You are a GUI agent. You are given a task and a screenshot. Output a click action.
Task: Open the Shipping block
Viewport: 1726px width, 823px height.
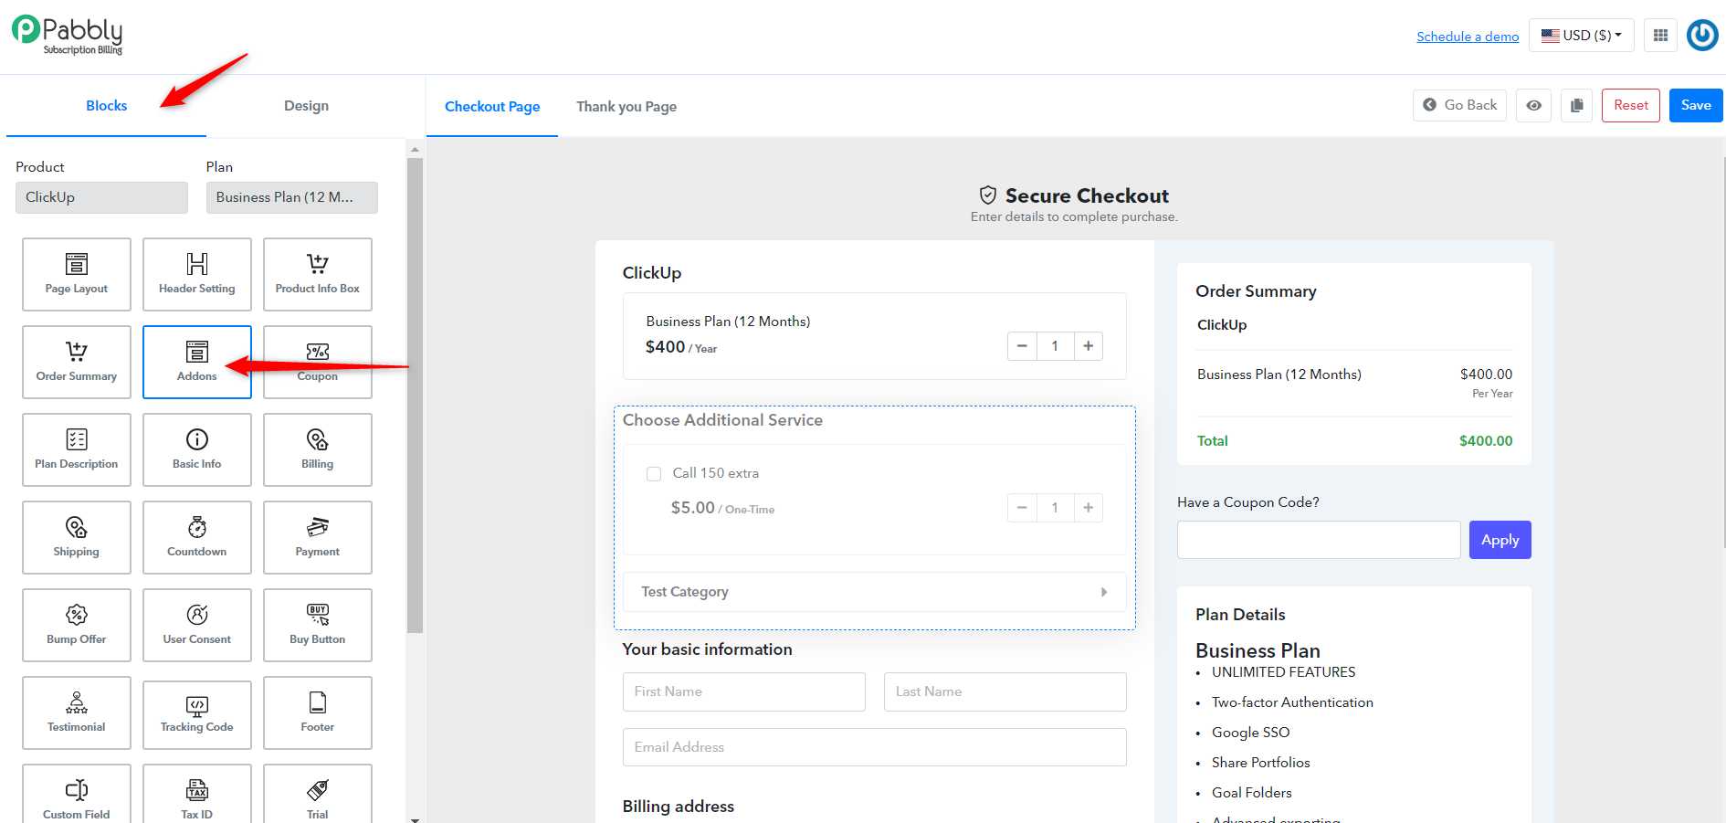(77, 537)
